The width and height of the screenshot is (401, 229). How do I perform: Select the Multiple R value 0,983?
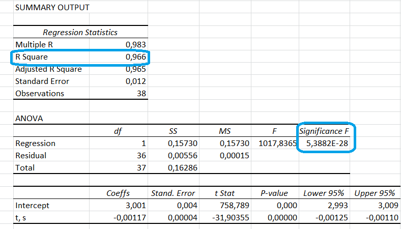click(135, 44)
